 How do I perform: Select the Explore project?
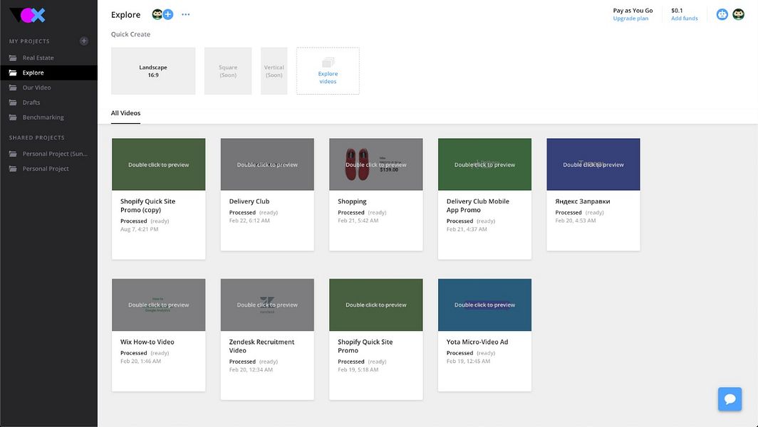pyautogui.click(x=48, y=73)
